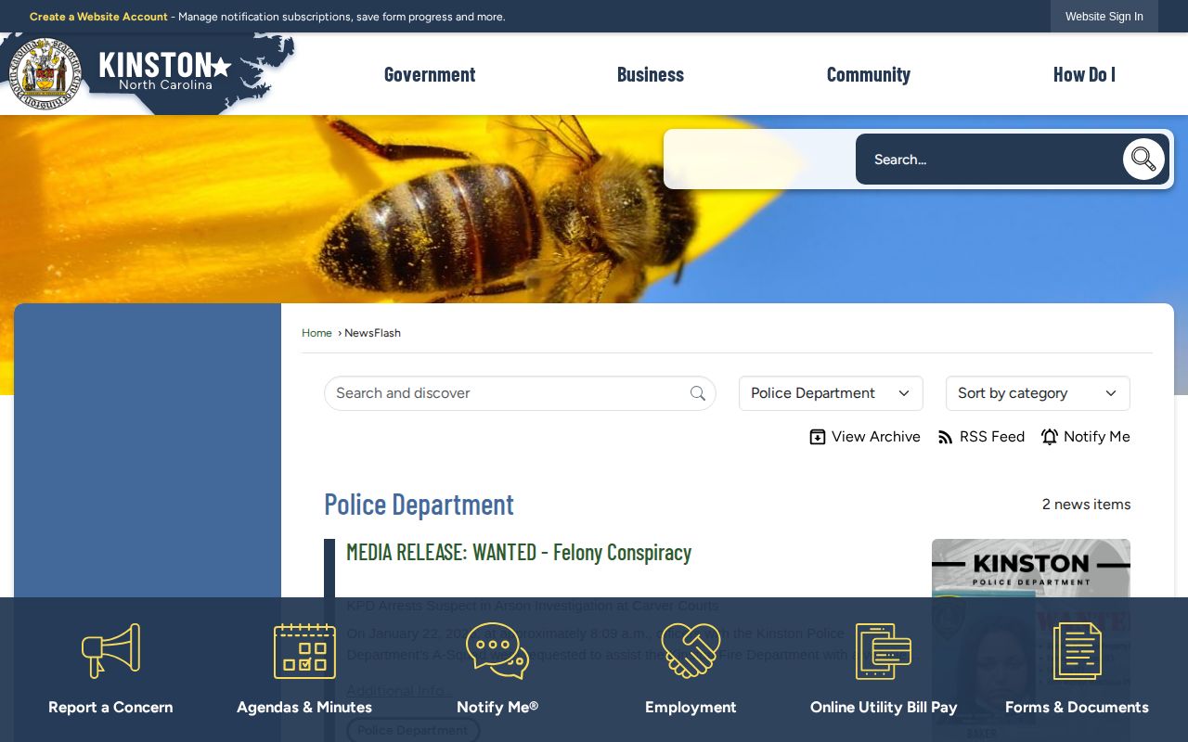
Task: Open the MEDIA RELEASE: WANTED - Felony Conspiracy article
Action: [519, 552]
